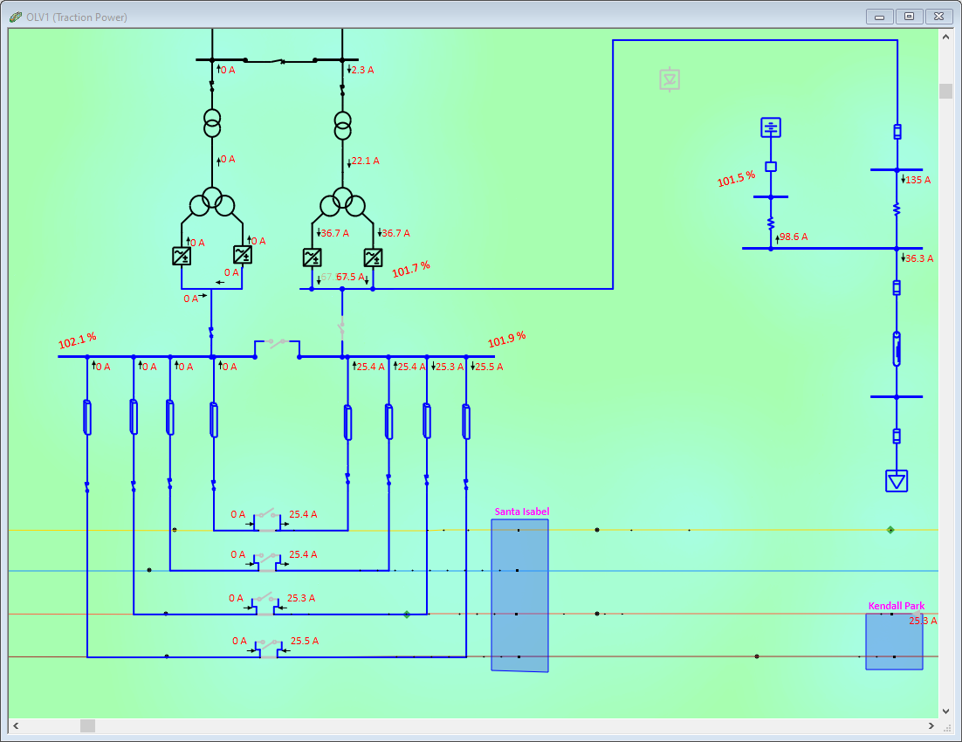962x742 pixels.
Task: Click the faded rectifier symbol near top right
Action: pos(668,79)
